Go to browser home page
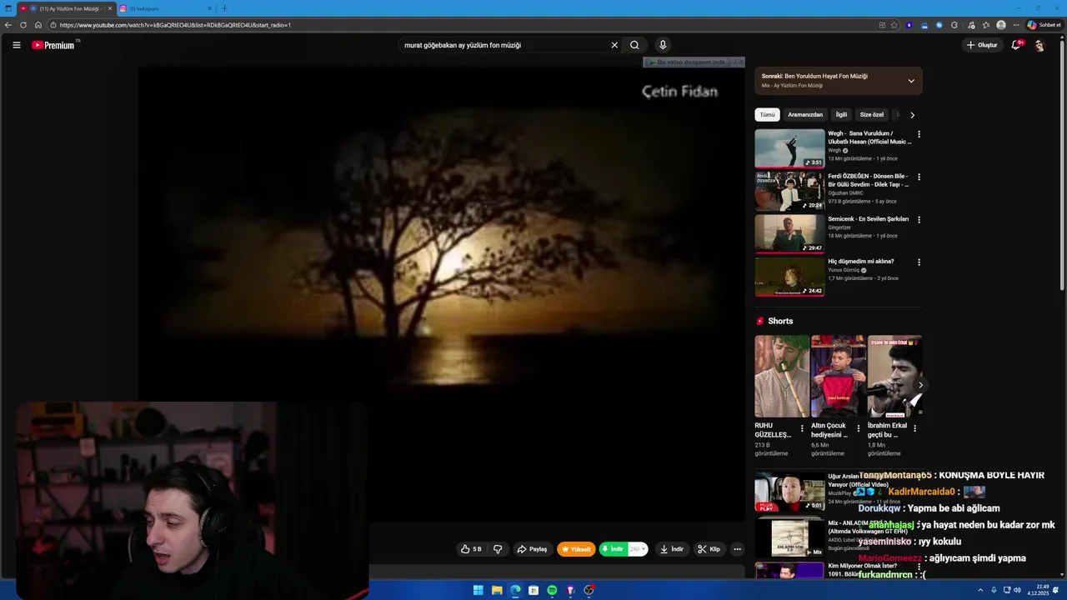This screenshot has height=600, width=1067. pyautogui.click(x=38, y=25)
